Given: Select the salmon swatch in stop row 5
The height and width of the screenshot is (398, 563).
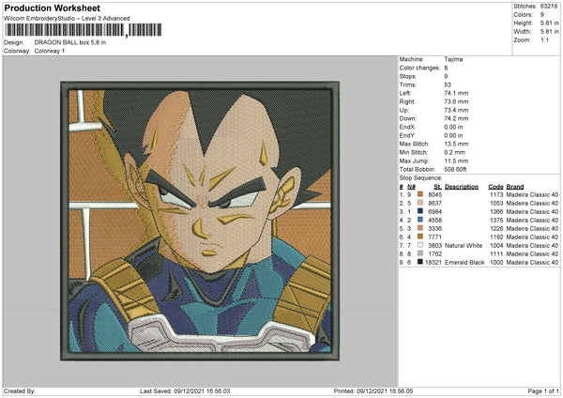Looking at the screenshot, I should (420, 228).
